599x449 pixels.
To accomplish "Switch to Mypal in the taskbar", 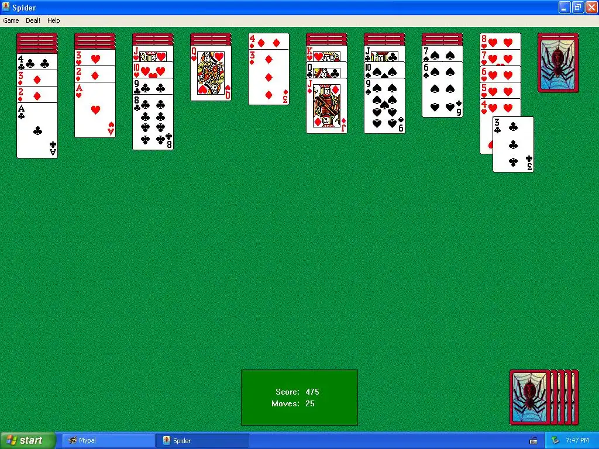I will [x=108, y=441].
